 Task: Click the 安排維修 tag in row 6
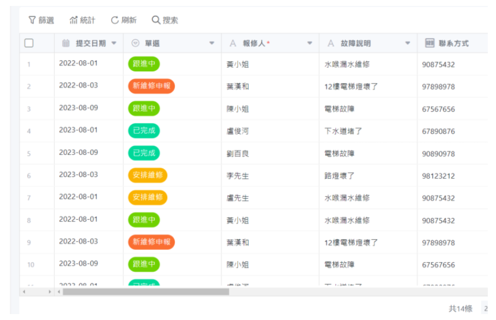(x=148, y=175)
